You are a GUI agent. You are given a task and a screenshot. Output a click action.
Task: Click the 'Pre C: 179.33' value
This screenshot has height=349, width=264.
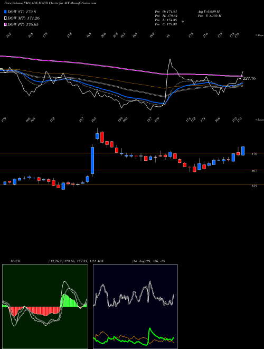tap(166, 24)
